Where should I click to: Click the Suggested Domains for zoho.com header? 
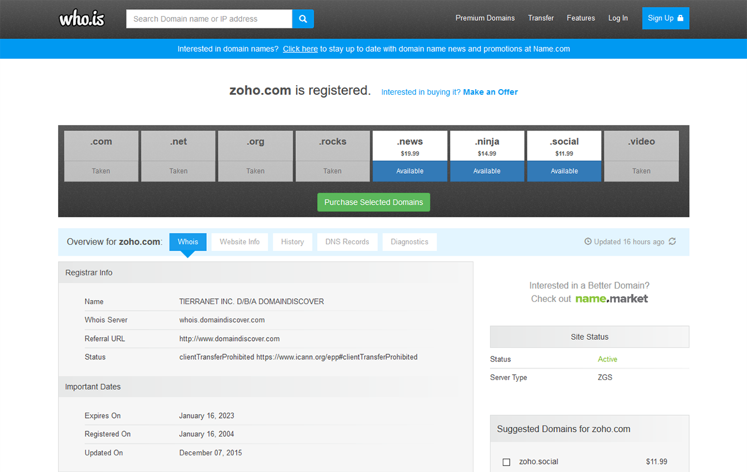click(x=590, y=429)
